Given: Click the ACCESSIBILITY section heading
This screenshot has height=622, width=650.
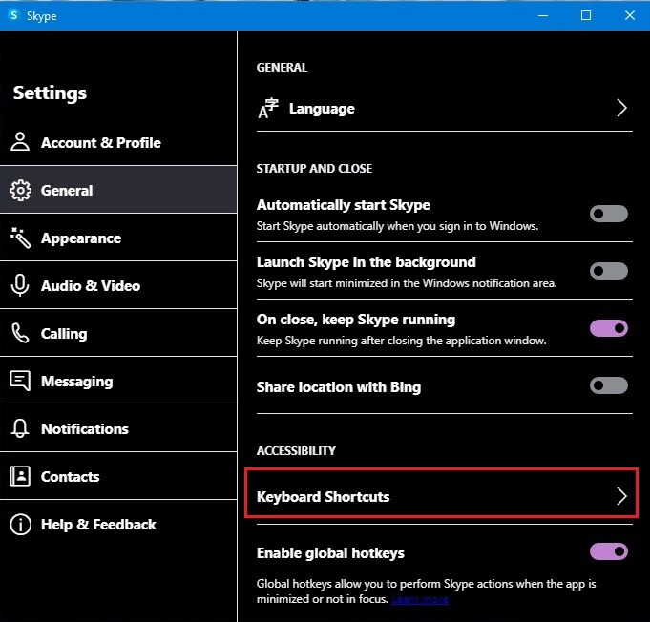Looking at the screenshot, I should [296, 450].
